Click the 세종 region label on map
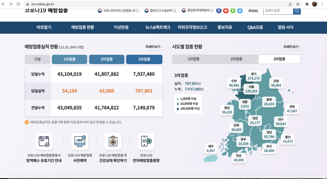Image resolution: width=327 pixels, height=179 pixels. [x=245, y=104]
